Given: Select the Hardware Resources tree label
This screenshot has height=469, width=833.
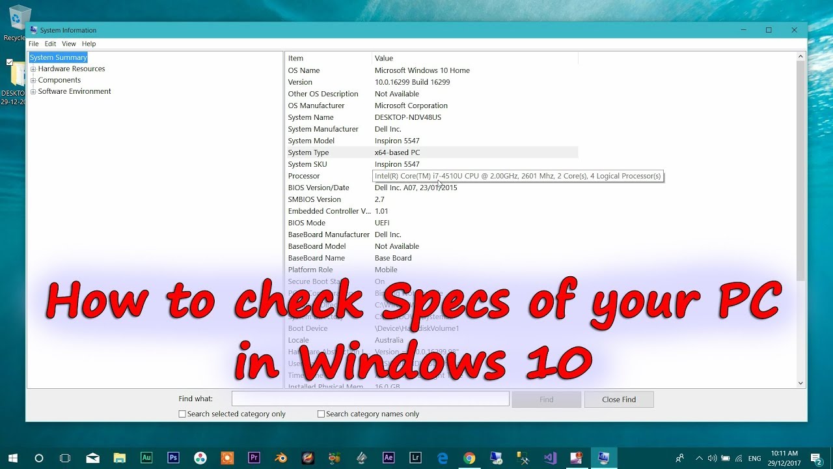Looking at the screenshot, I should [72, 68].
